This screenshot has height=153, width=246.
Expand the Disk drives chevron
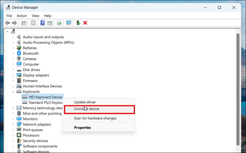click(x=13, y=70)
